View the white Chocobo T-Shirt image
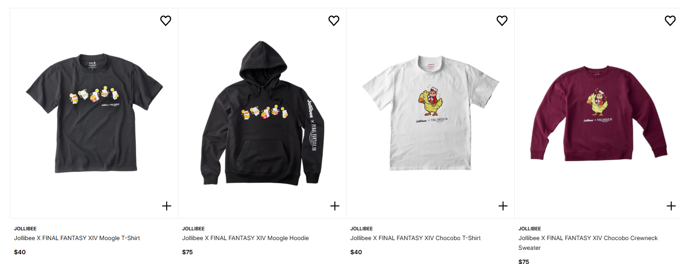This screenshot has width=680, height=264. point(431,113)
